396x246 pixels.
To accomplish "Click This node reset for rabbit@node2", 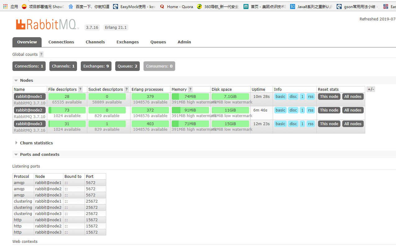I will tap(329, 110).
